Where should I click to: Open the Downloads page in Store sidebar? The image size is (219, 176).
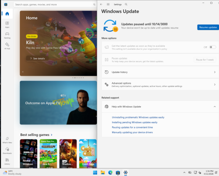(7, 151)
